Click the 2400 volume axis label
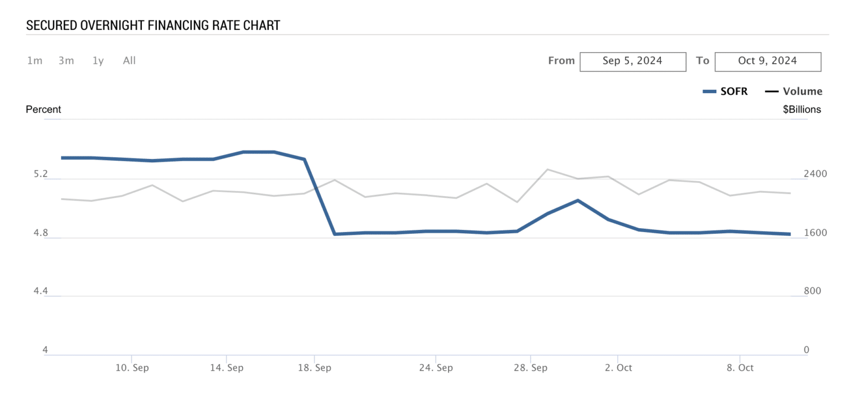Screen dimensions: 851x400 [815, 174]
